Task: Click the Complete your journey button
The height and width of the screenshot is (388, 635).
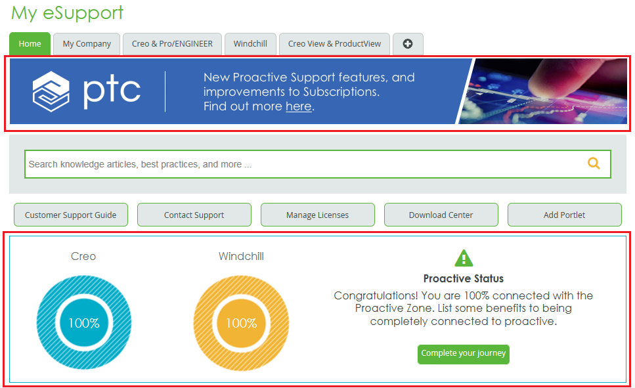Action: point(464,354)
